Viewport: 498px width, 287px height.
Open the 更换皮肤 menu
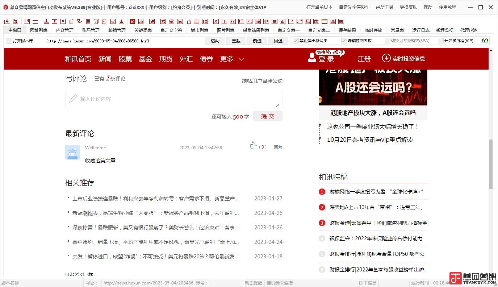(409, 7)
